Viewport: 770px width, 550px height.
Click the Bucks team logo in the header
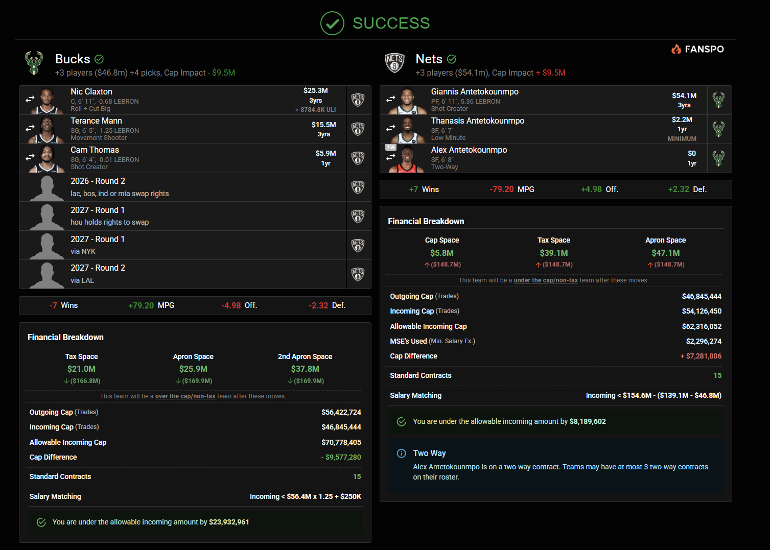pyautogui.click(x=34, y=63)
